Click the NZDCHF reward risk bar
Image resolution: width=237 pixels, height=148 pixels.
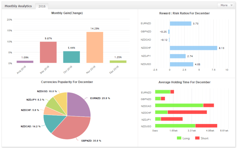click(x=193, y=48)
